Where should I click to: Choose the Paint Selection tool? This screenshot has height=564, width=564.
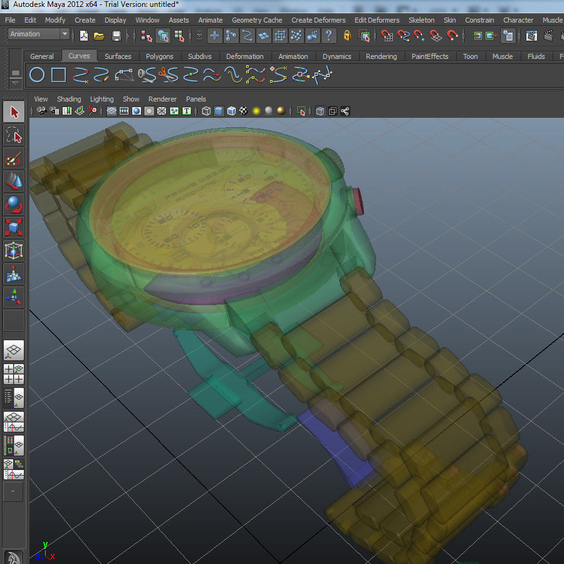[14, 159]
